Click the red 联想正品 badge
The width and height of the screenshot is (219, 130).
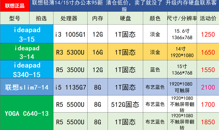[15, 6]
